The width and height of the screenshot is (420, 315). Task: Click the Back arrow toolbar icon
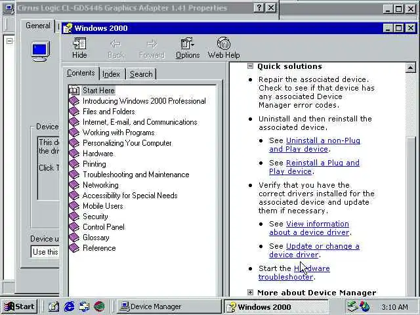tap(115, 43)
